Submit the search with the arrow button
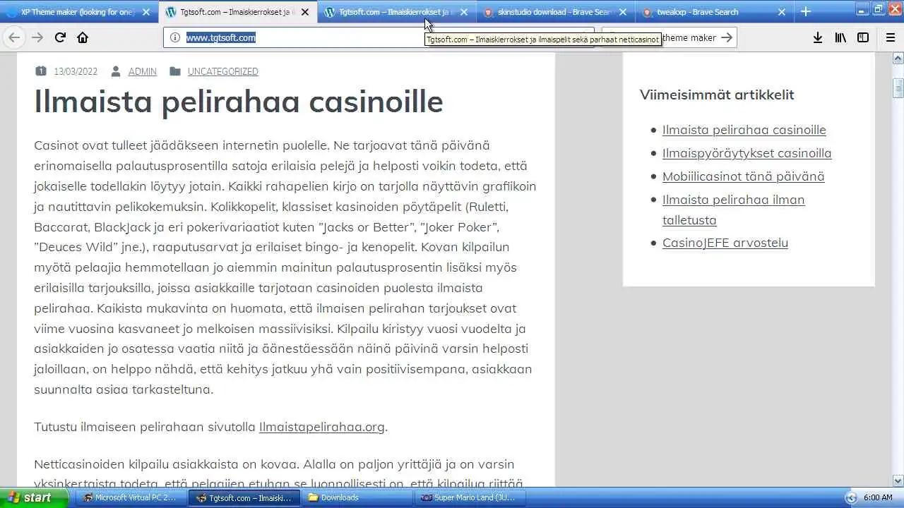Viewport: 904px width, 508px height. click(727, 37)
